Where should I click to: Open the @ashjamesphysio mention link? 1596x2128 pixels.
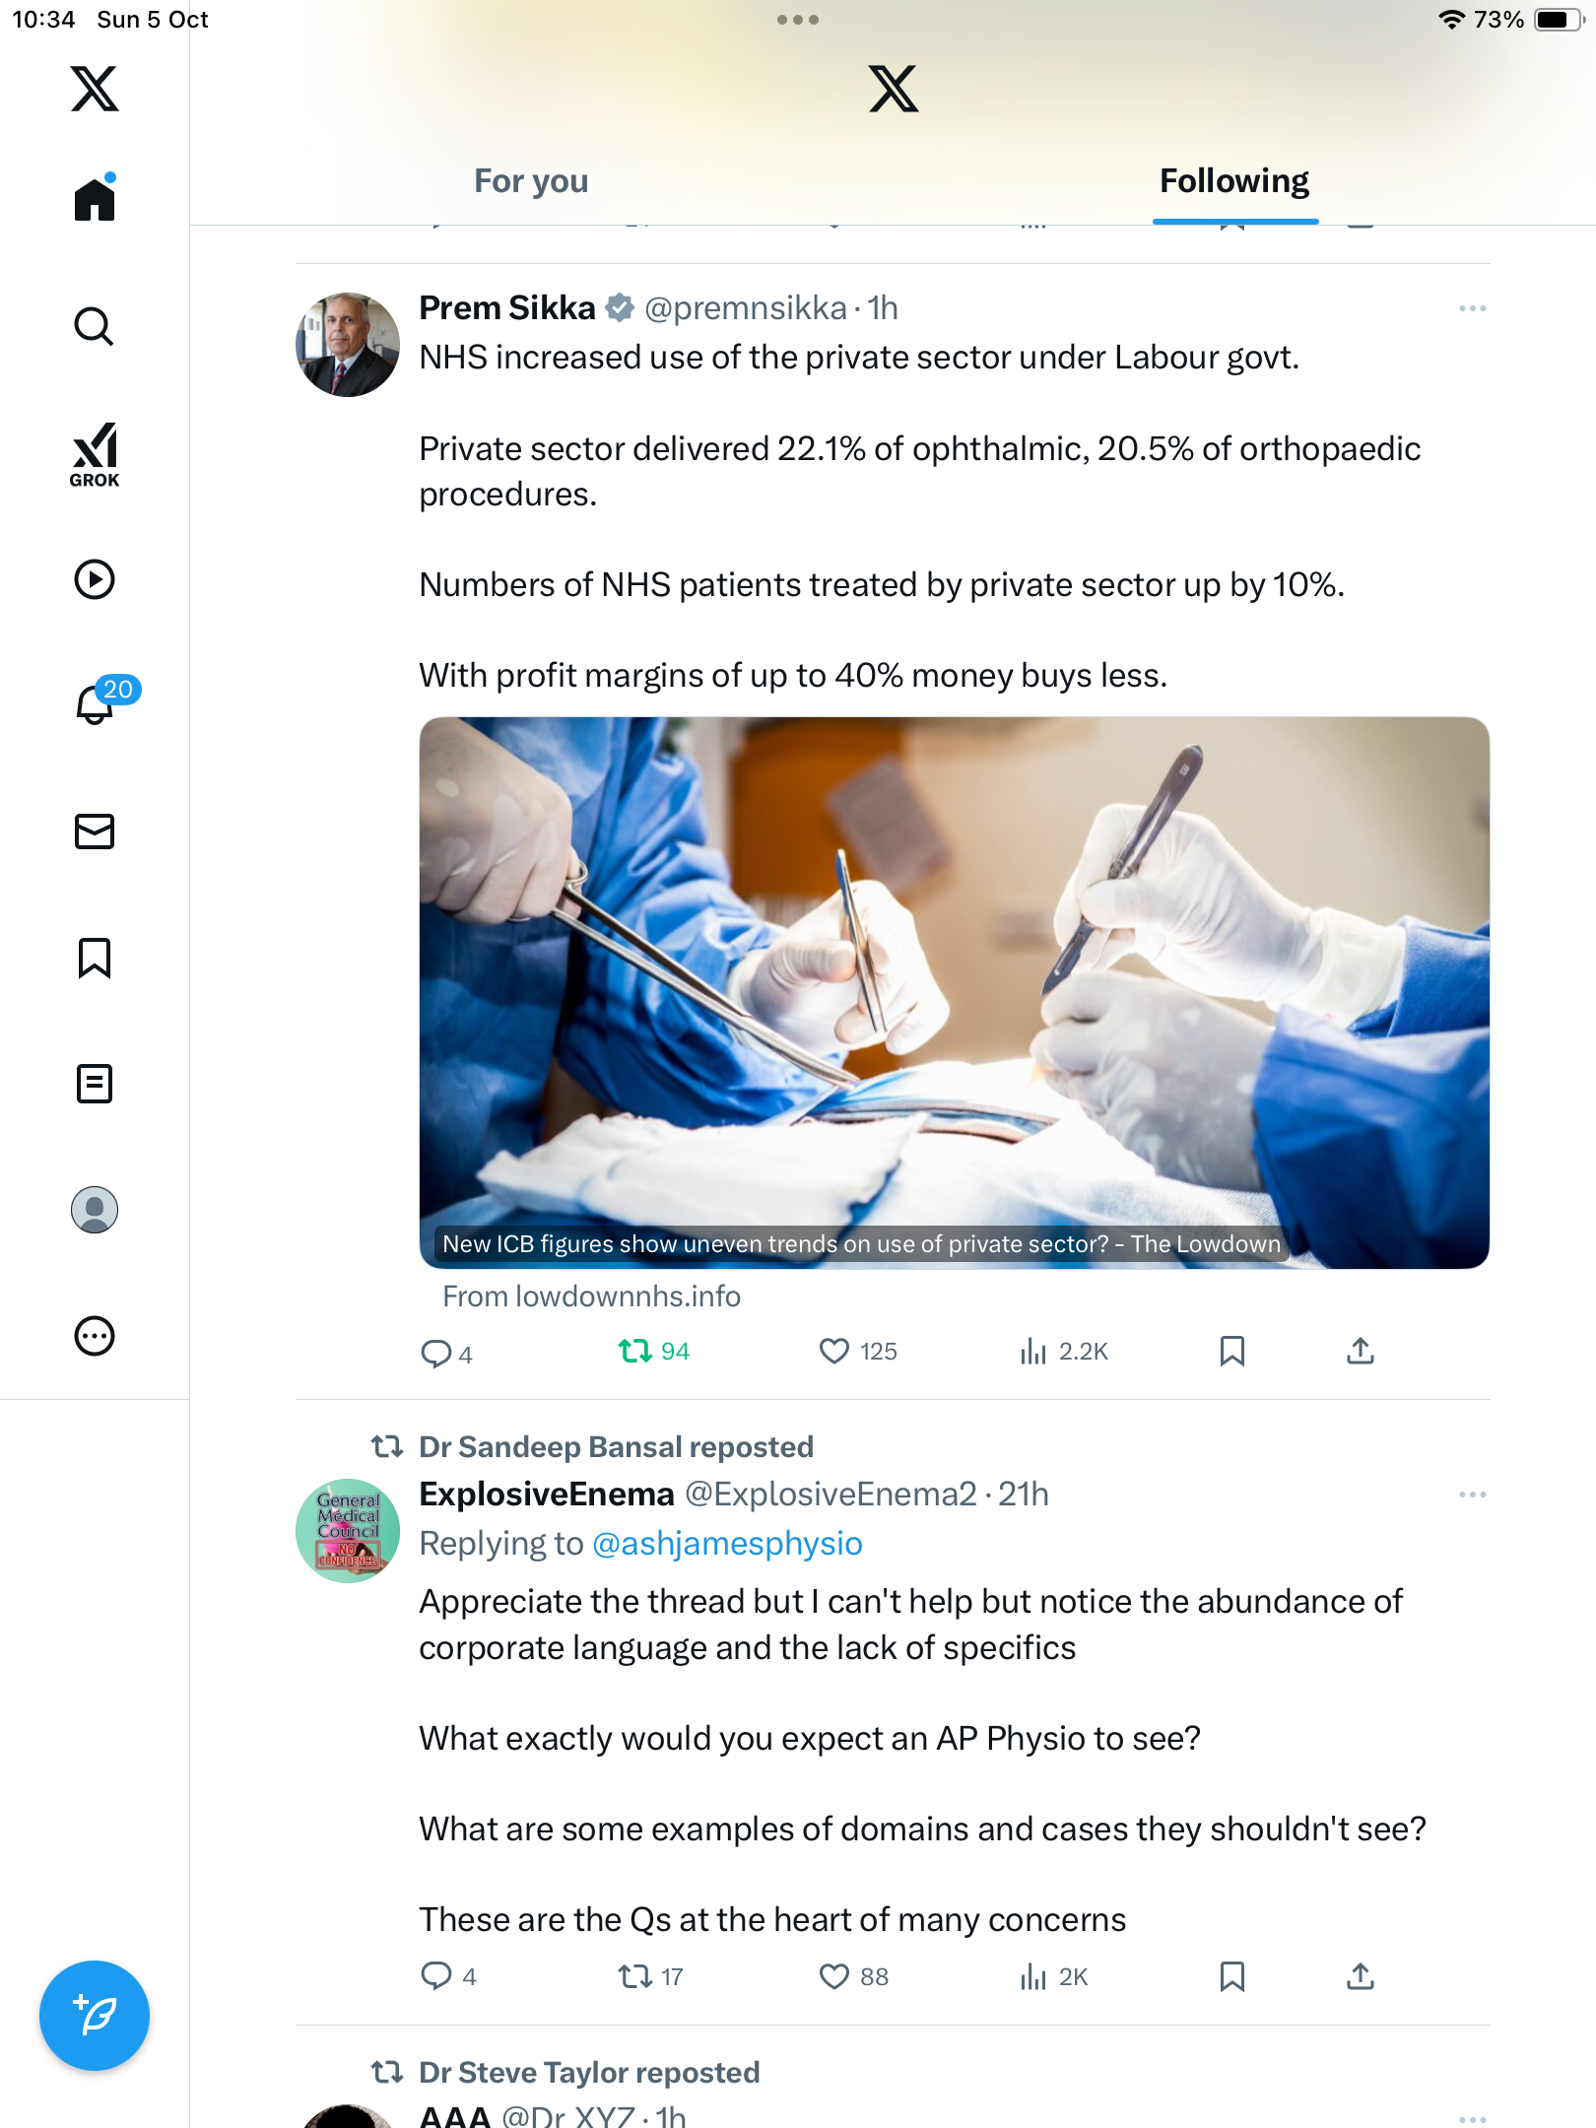point(727,1543)
